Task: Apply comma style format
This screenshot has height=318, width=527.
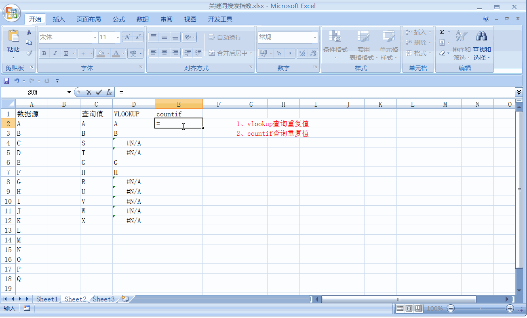Action: pyautogui.click(x=290, y=53)
